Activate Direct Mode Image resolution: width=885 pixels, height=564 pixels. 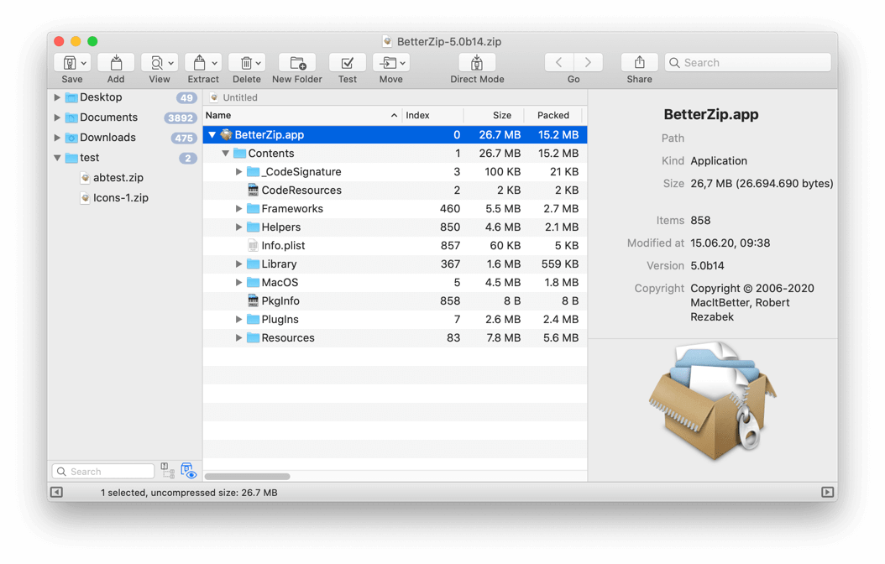477,62
